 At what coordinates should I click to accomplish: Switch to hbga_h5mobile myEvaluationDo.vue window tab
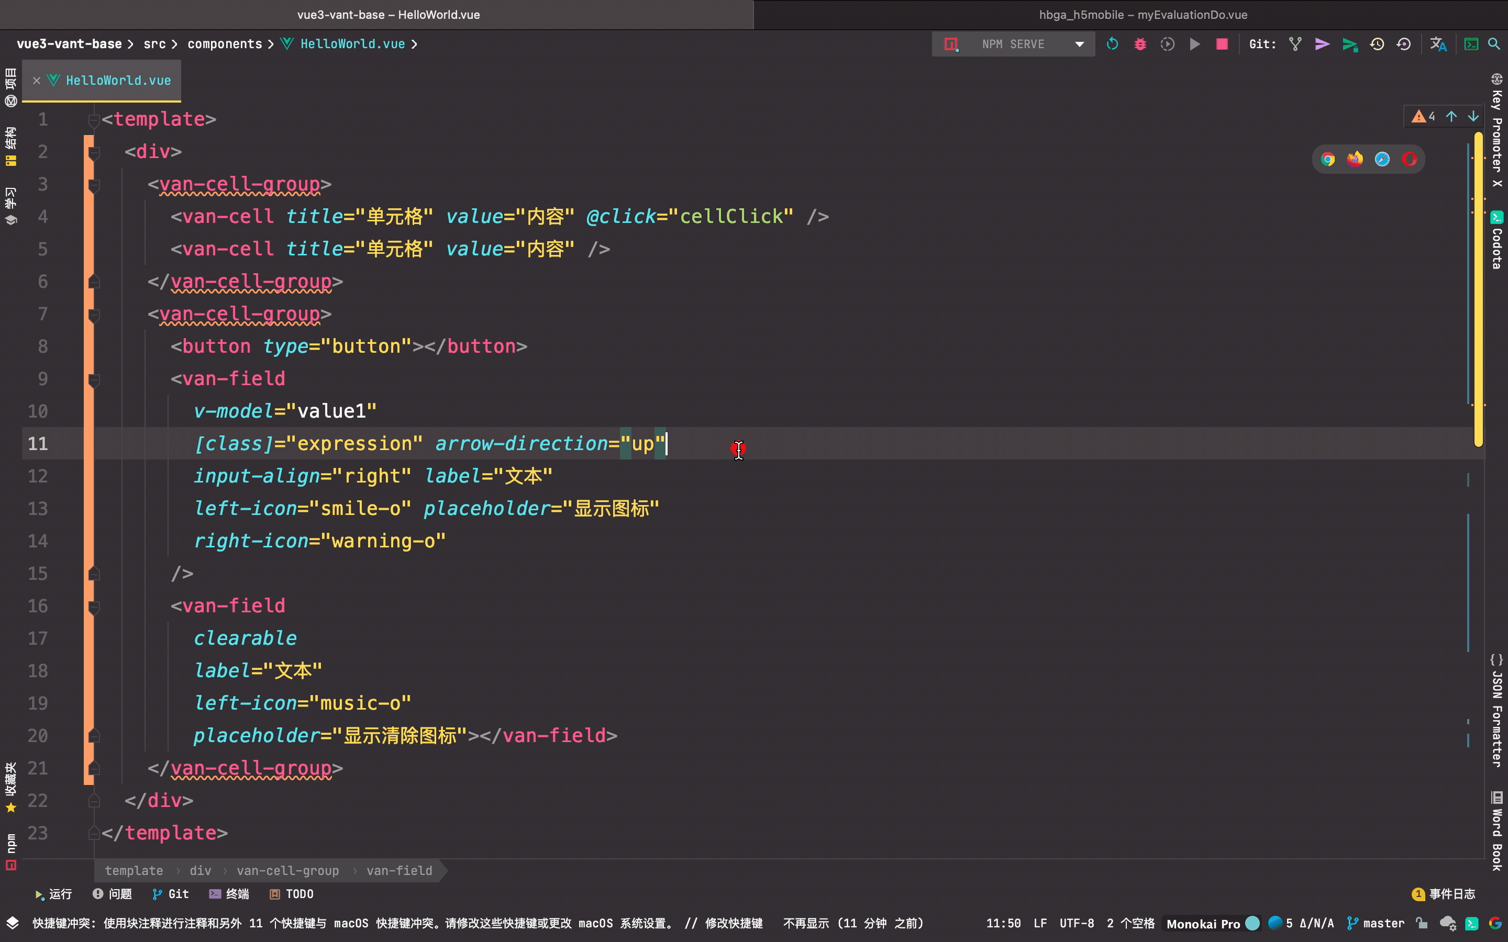click(1142, 14)
